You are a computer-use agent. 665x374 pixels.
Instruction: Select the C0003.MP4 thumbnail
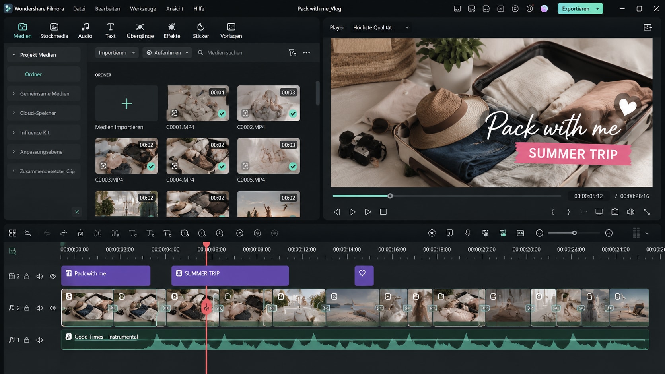pos(126,156)
